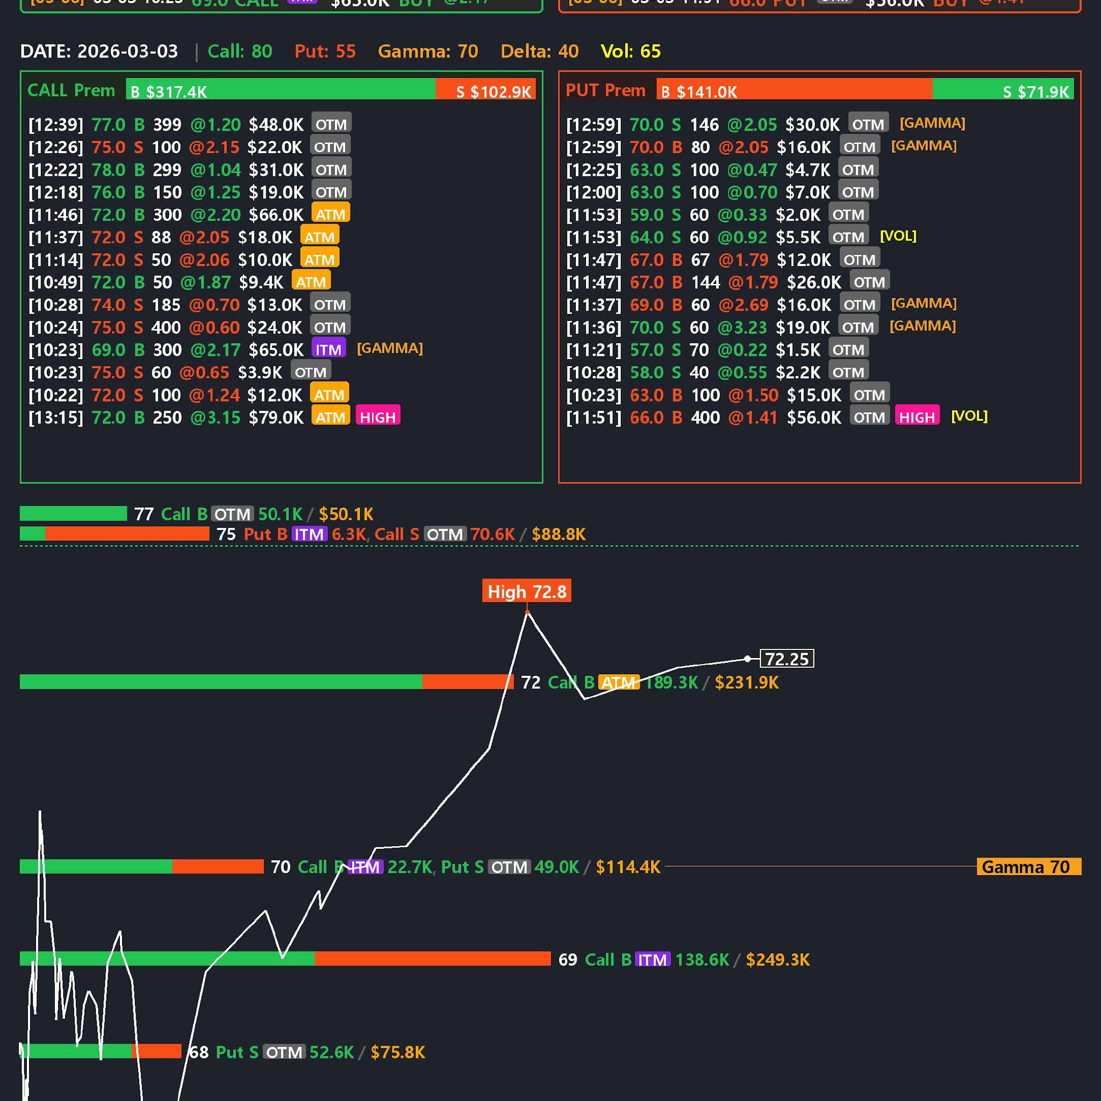
Task: Click ITM badge on 75 strike level
Action: coord(310,534)
